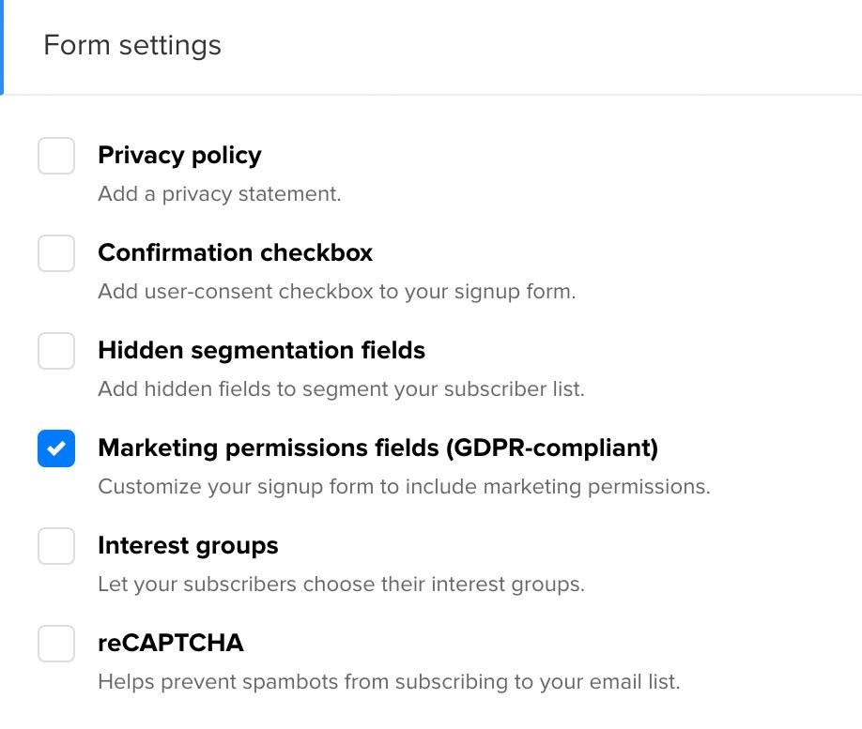
Task: Open the Form settings section header
Action: (132, 45)
